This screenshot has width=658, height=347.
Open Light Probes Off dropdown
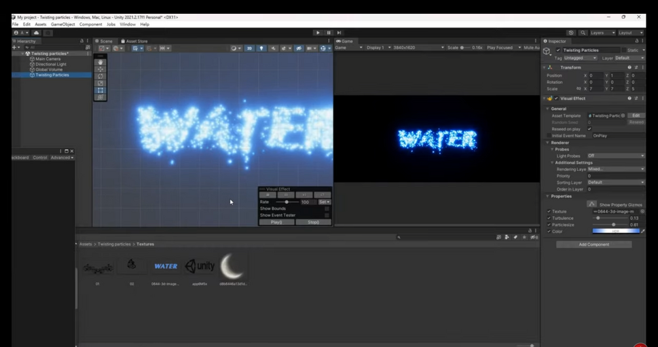point(616,156)
